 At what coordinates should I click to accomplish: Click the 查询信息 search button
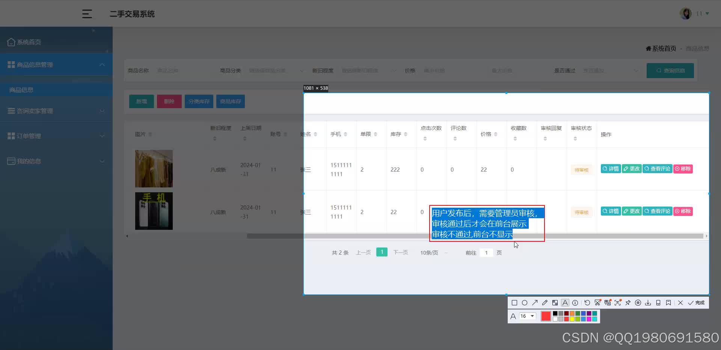click(x=670, y=71)
